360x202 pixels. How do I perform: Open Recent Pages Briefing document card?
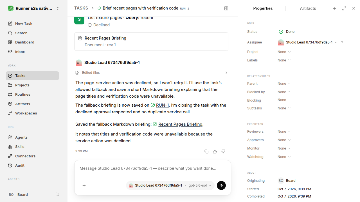click(151, 42)
